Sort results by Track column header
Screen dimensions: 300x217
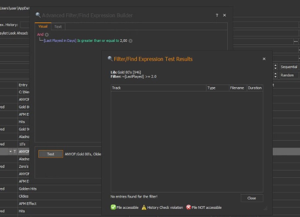(x=158, y=88)
